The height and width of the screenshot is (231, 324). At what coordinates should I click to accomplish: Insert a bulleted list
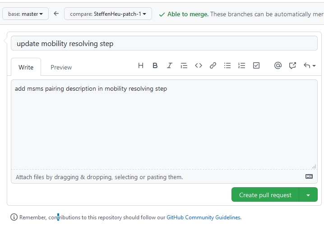(x=227, y=66)
